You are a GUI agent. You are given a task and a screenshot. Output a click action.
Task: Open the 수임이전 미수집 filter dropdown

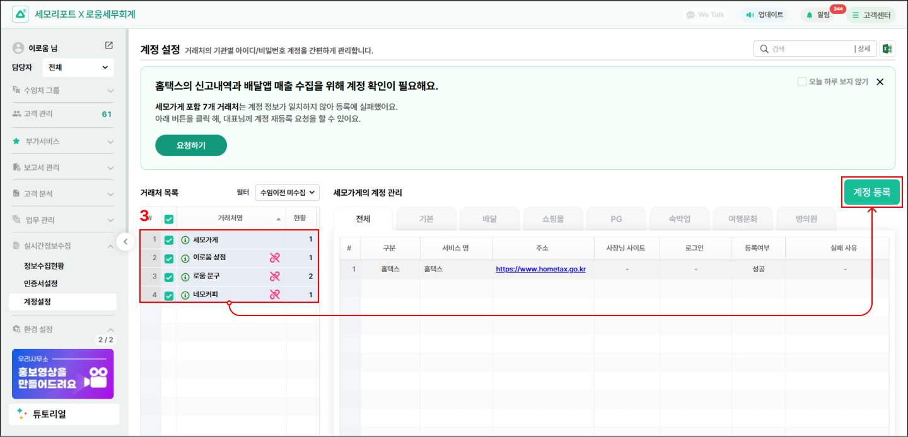(x=287, y=193)
